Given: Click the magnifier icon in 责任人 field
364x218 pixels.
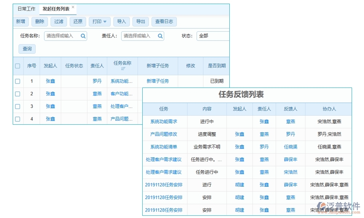Looking at the screenshot, I should point(160,36).
